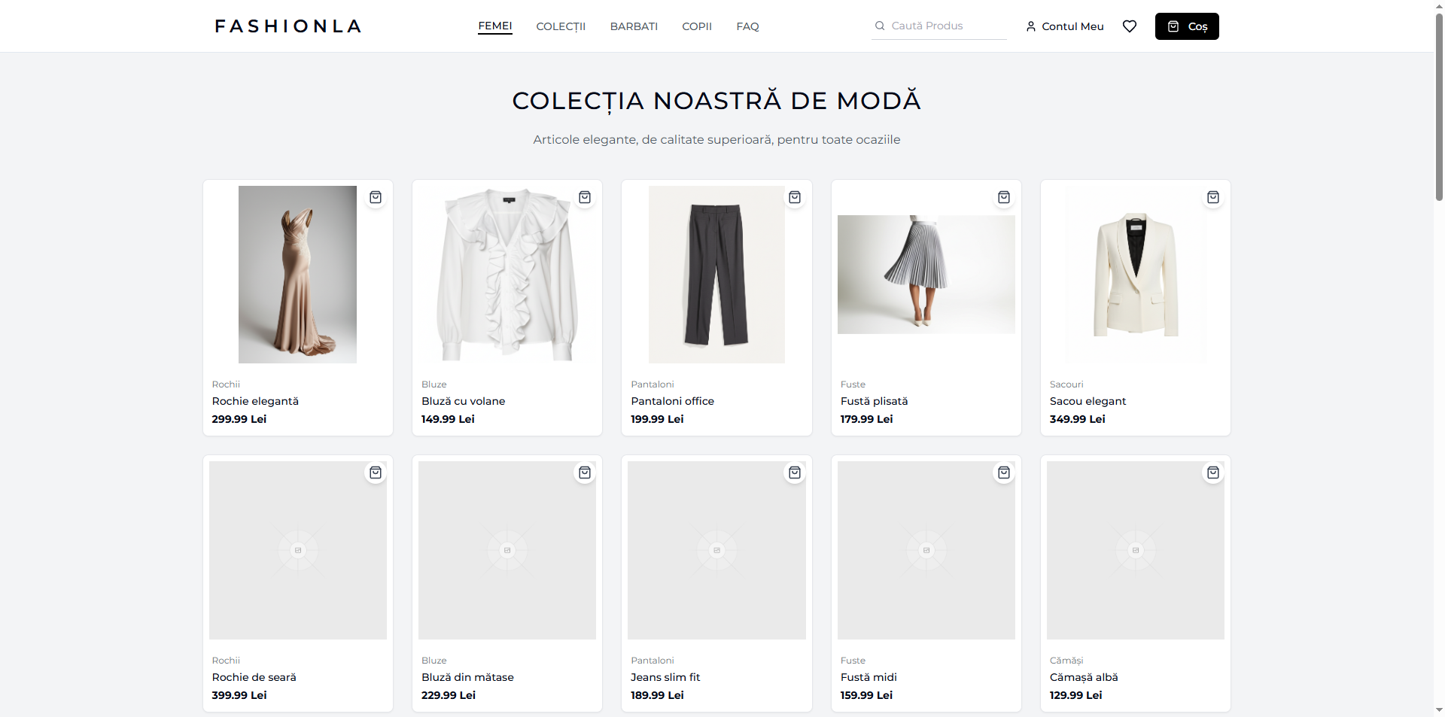The image size is (1445, 717).
Task: Go to the COLECȚII navigation item
Action: click(x=561, y=26)
